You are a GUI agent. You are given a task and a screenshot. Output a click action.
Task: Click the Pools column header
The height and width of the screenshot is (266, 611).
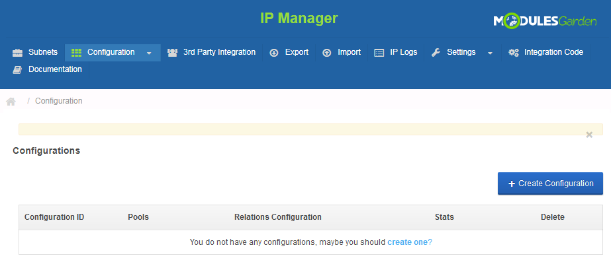(138, 217)
